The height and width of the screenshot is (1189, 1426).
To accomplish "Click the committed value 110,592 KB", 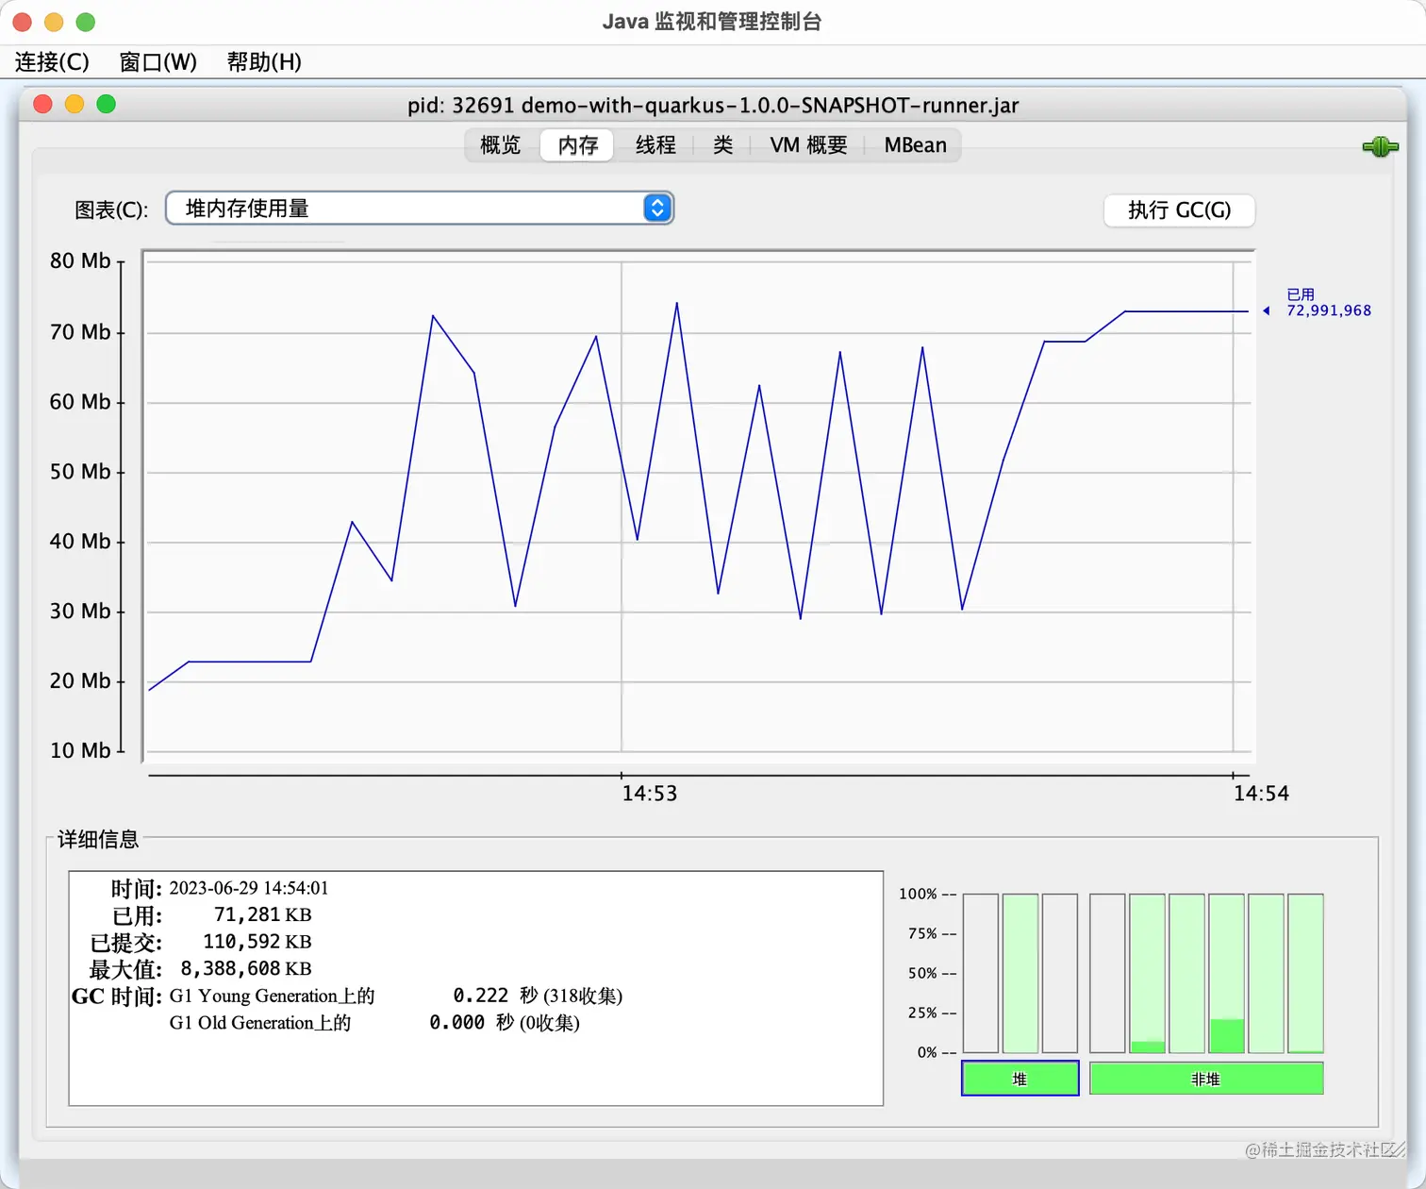I will 257,942.
